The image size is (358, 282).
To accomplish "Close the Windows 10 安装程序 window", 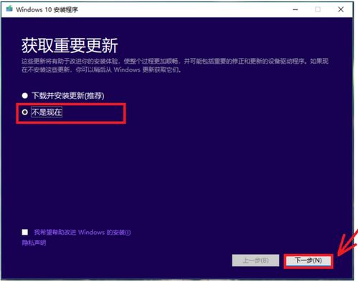I will [341, 9].
